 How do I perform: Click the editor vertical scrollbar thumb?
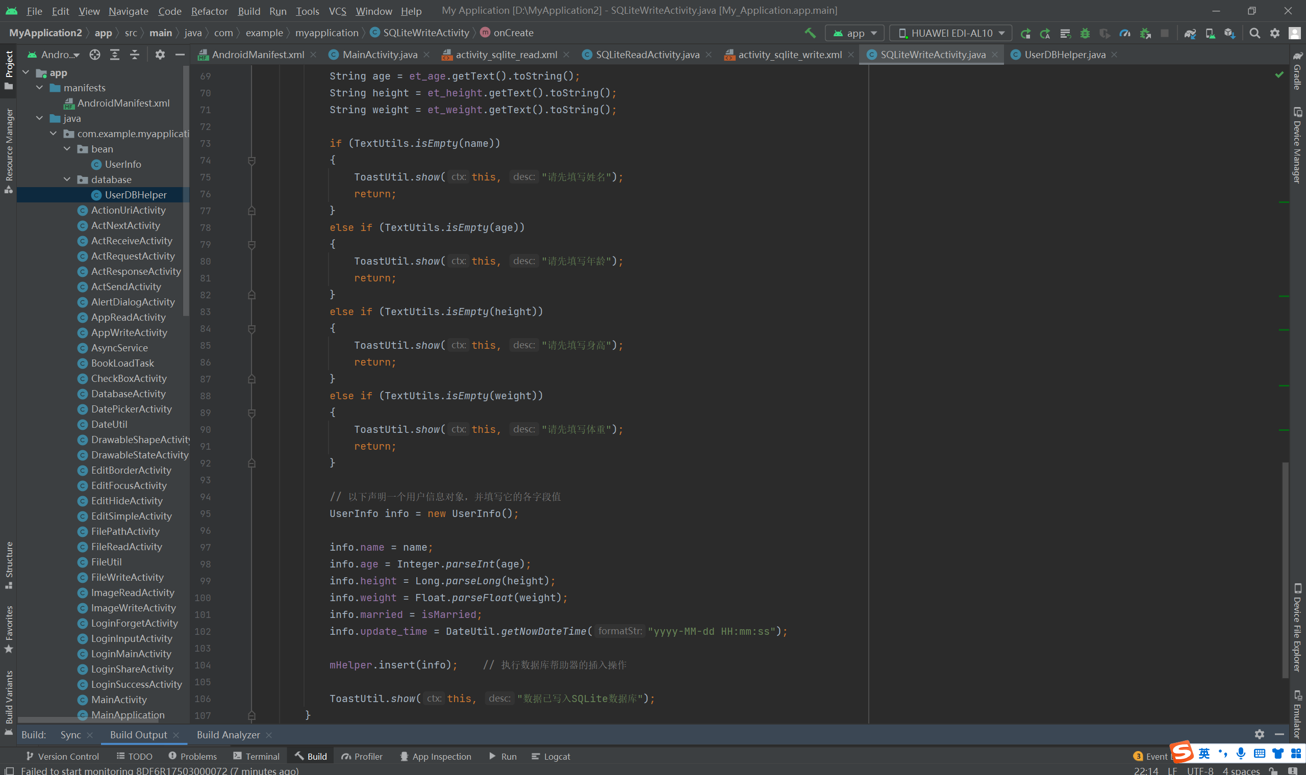1285,569
